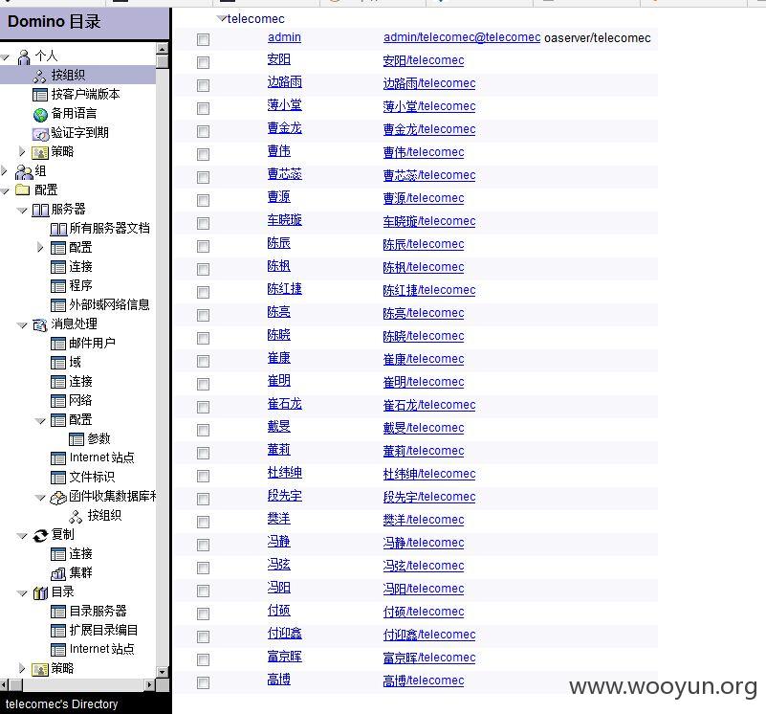Click the 按组织 organization icon under 个人
766x714 pixels.
[39, 76]
